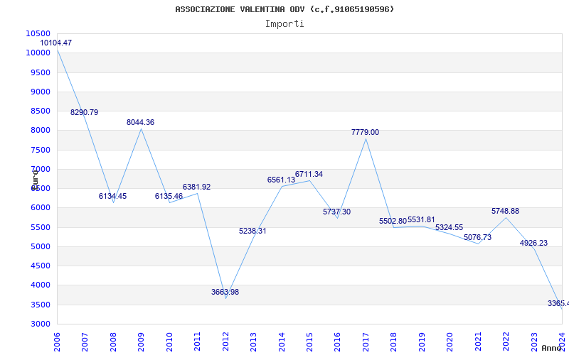Click the y-axis value 9000
The image size is (569, 355).
(x=40, y=92)
